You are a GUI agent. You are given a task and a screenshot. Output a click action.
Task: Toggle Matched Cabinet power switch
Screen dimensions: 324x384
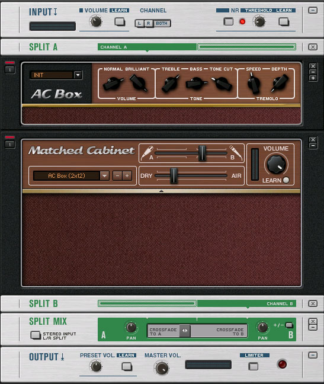click(9, 144)
